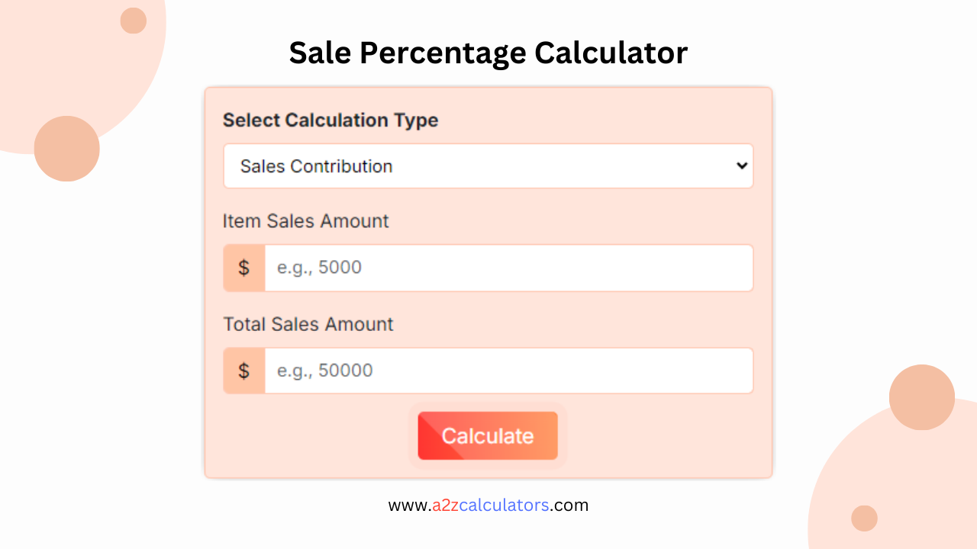Click the Sale Percentage Calculator title
The height and width of the screenshot is (549, 977).
(488, 53)
